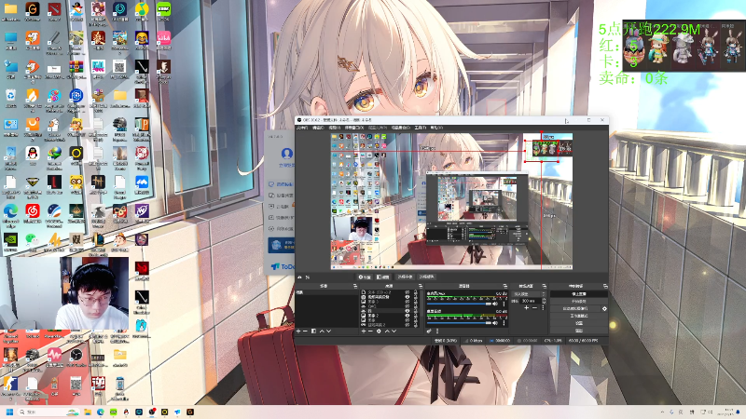Screen dimensions: 746x419
Task: Open NVIDIA desktop shortcut
Action: tap(10, 242)
